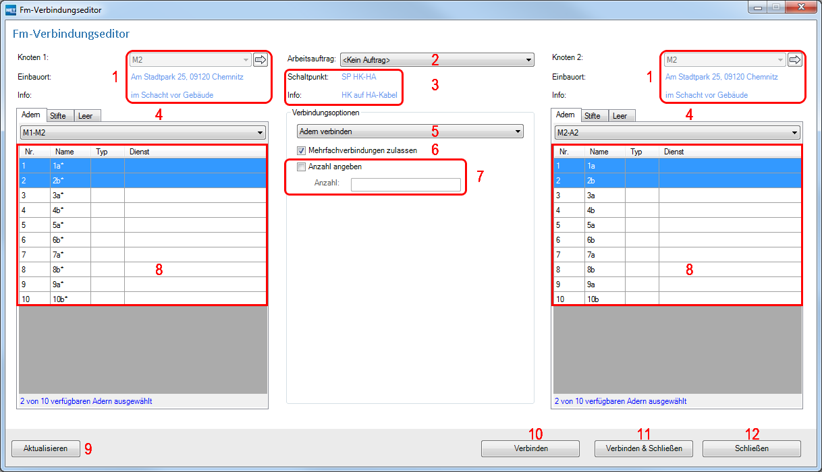The height and width of the screenshot is (472, 822).
Task: Click Schaltpunkt value SP HK-HA
Action: click(359, 76)
